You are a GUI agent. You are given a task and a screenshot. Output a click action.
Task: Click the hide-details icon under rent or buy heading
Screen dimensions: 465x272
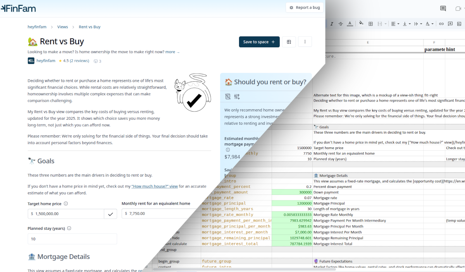[x=228, y=96]
